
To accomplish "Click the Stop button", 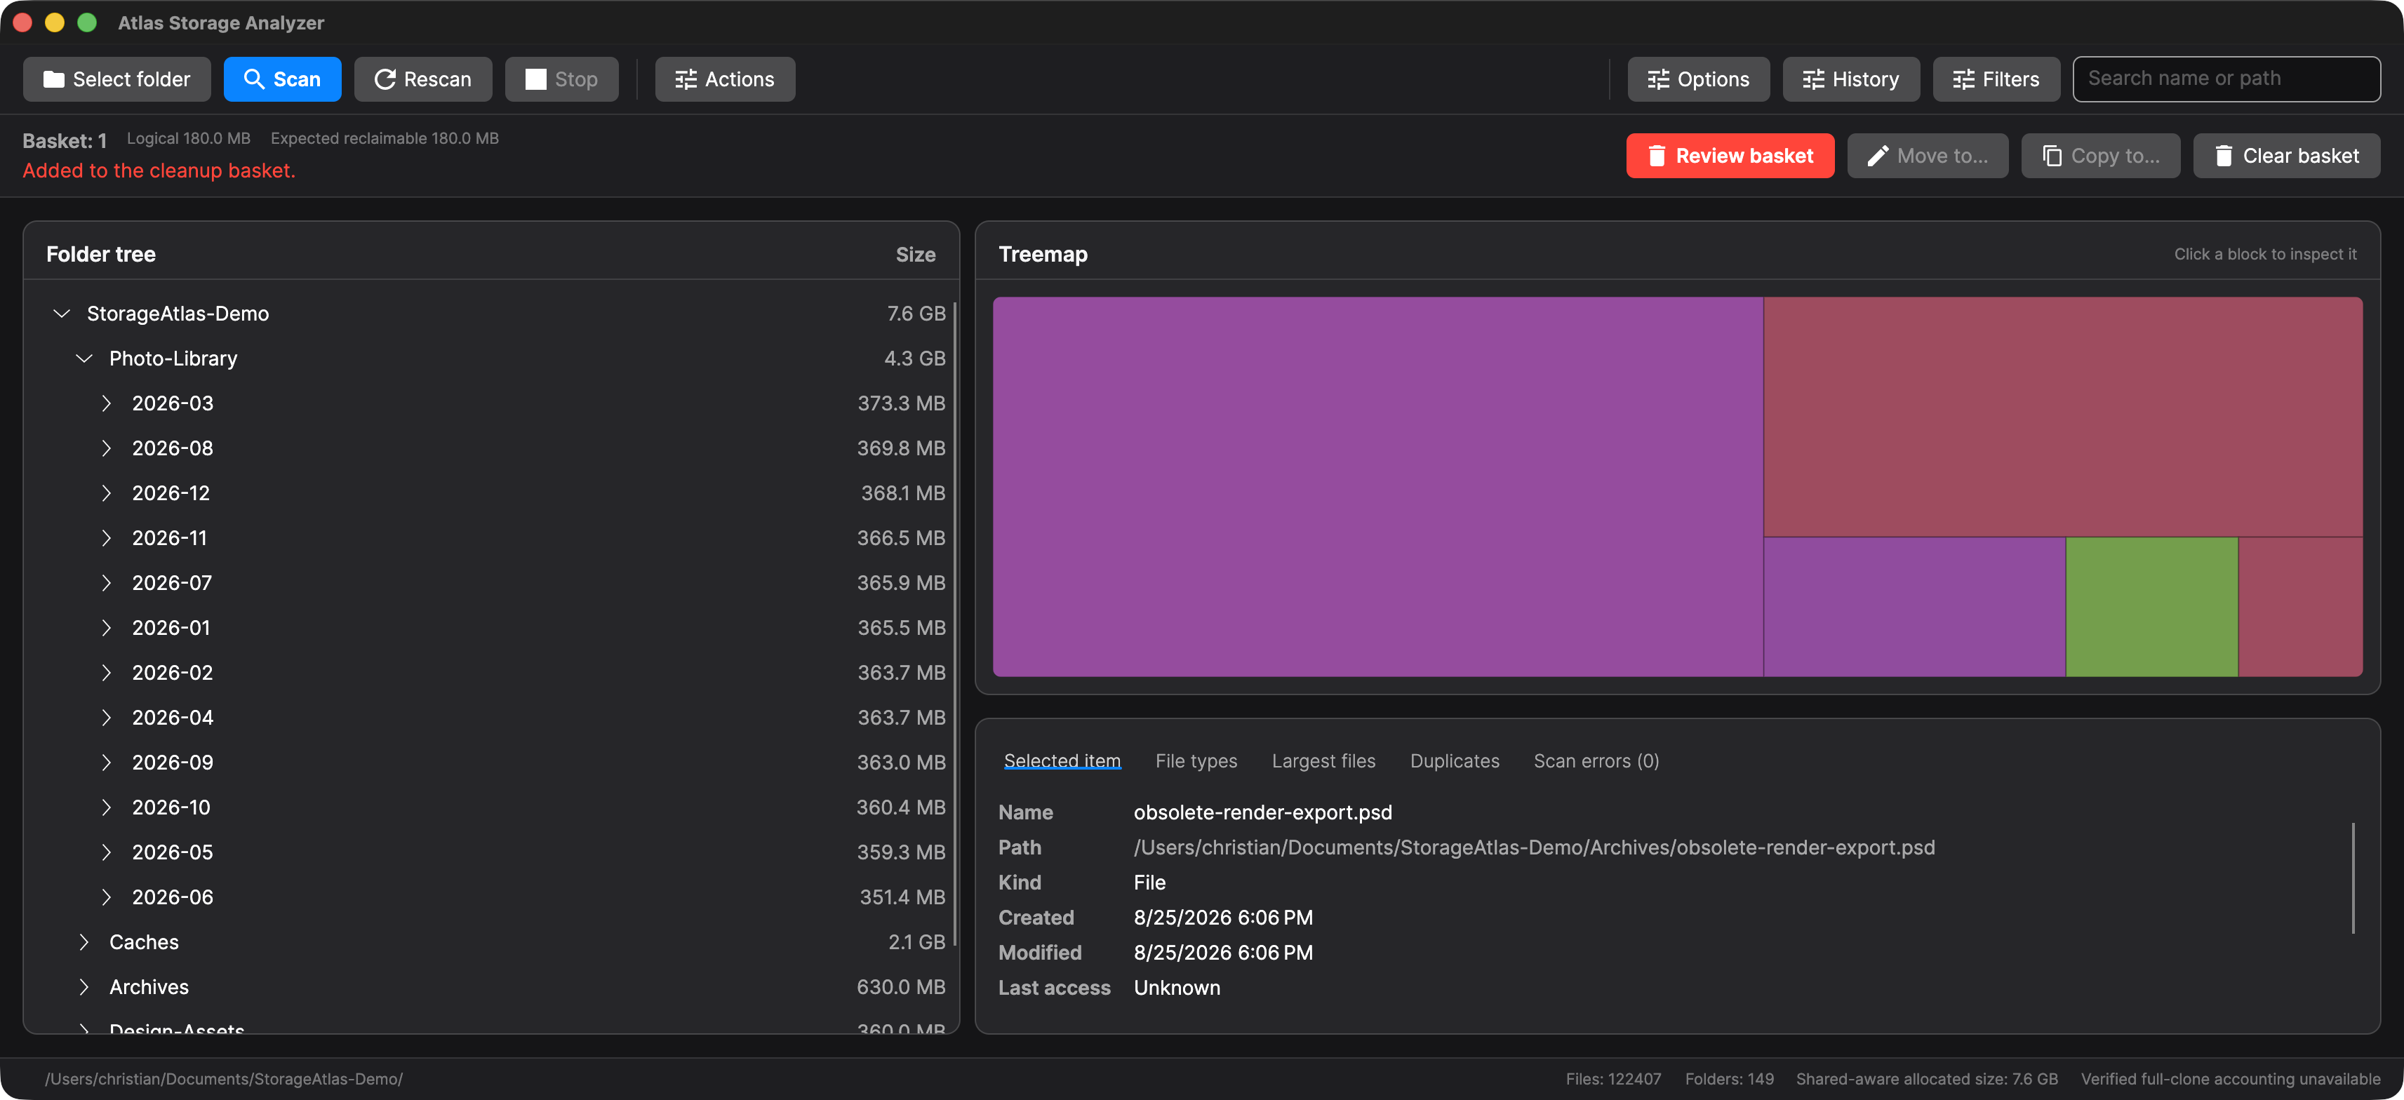I will (561, 79).
